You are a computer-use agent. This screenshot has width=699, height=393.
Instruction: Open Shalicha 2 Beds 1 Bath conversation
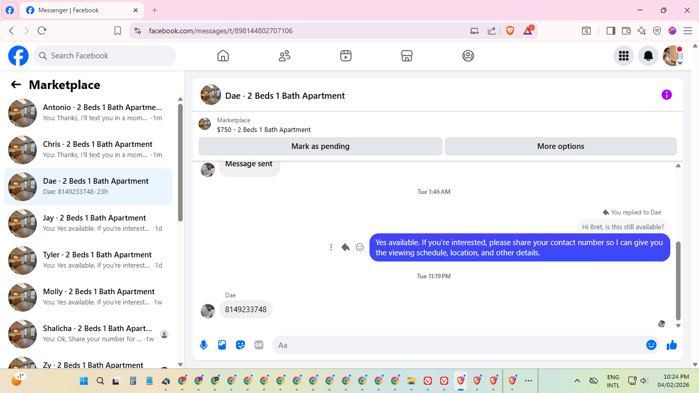(88, 334)
